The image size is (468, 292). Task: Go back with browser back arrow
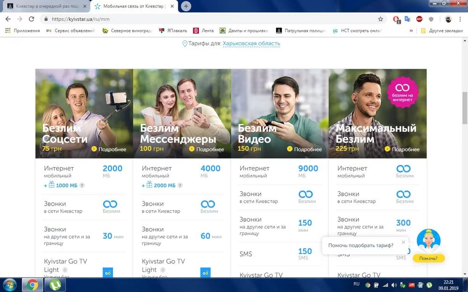[8, 19]
